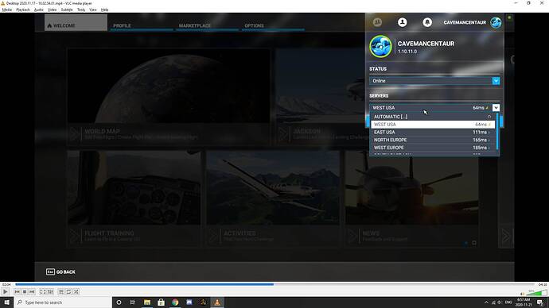
Task: Open the VLC Audio menu
Action: point(38,10)
